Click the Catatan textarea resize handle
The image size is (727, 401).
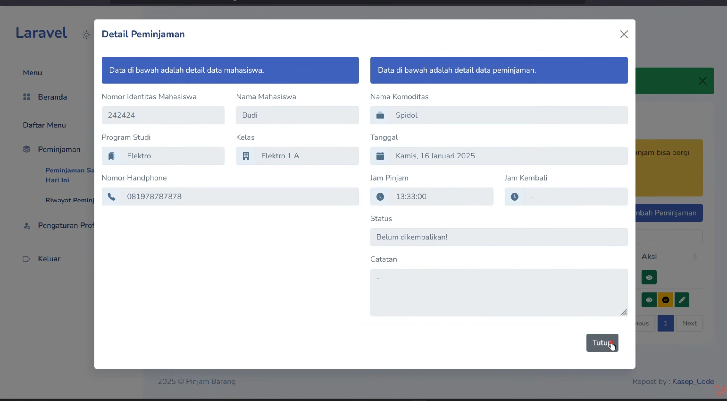(624, 312)
